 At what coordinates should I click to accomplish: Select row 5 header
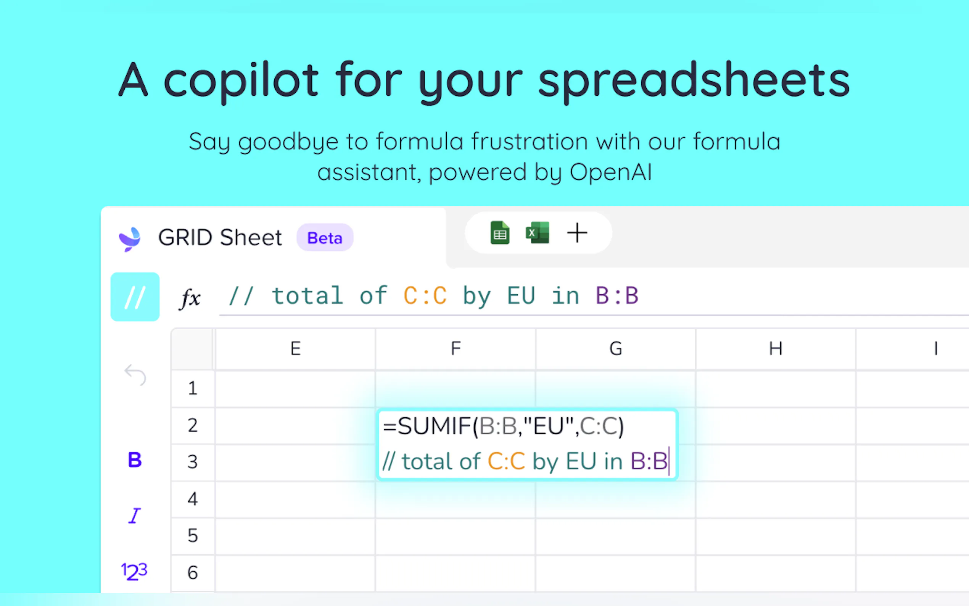point(193,536)
